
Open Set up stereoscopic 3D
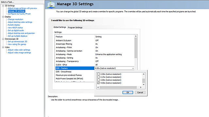pos(17,42)
